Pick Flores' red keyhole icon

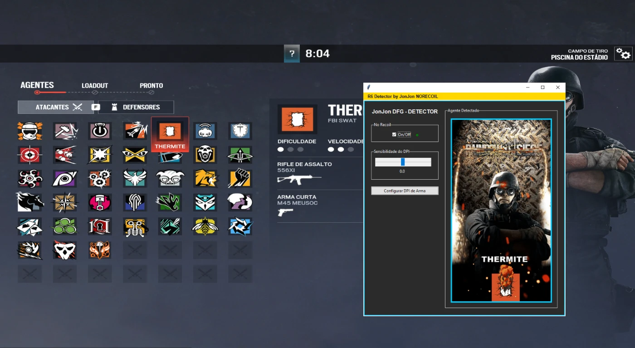(x=100, y=226)
